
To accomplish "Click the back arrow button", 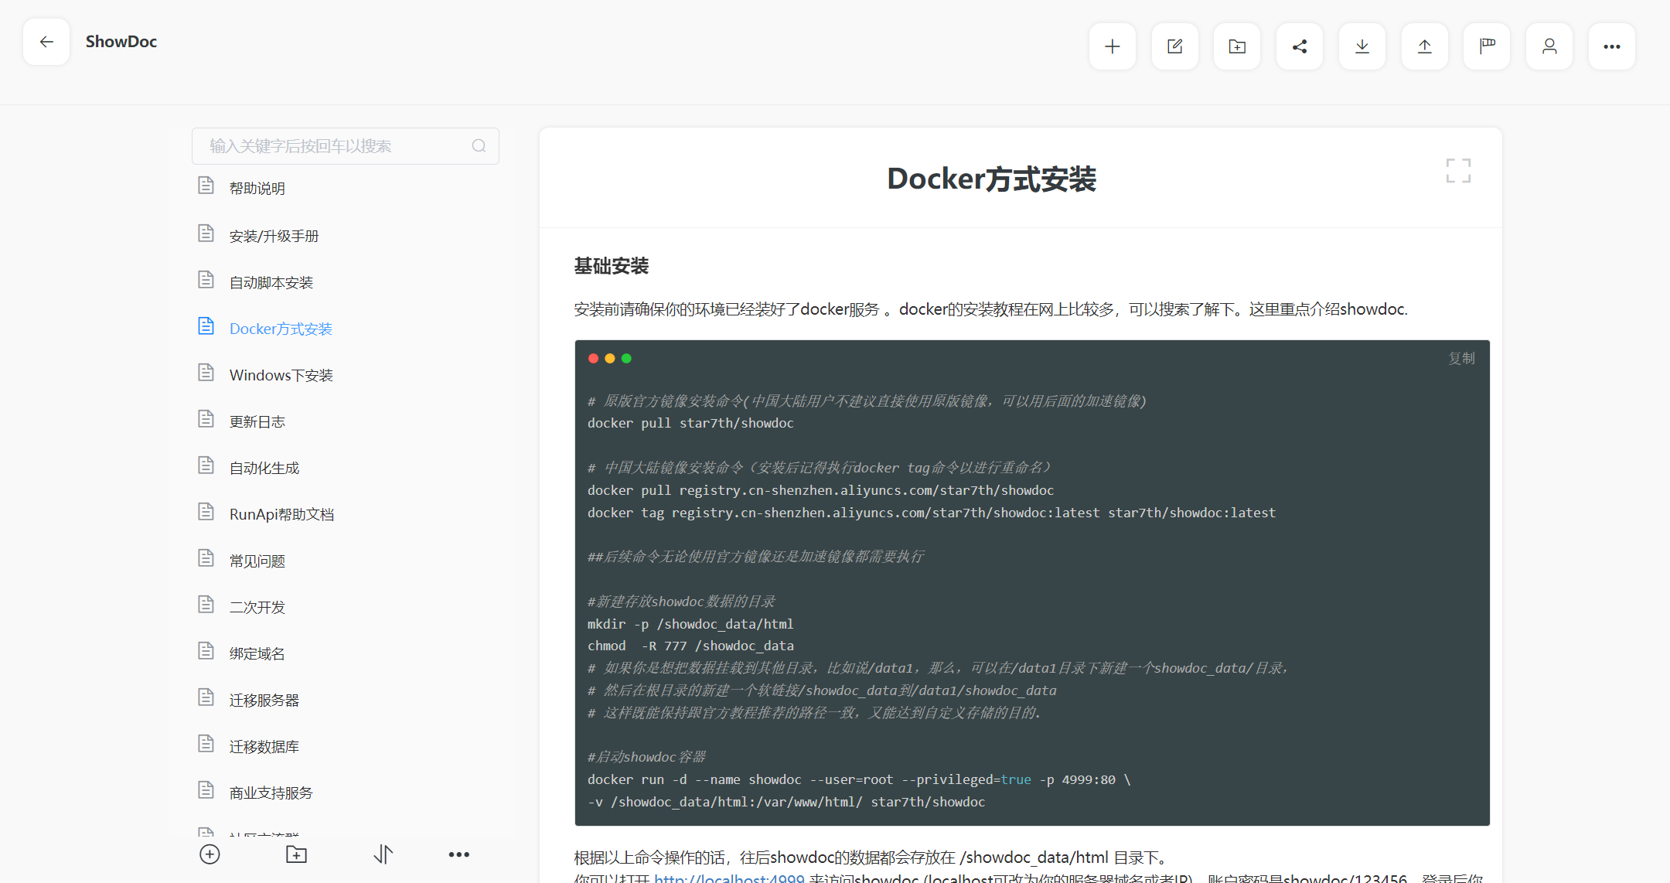I will tap(46, 42).
